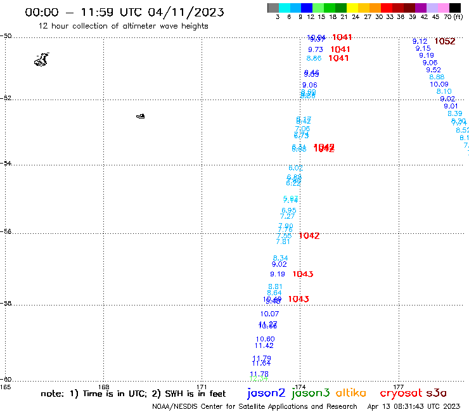This screenshot has height=412, width=469.
Task: Select the altika satellite legend label
Action: 351,392
